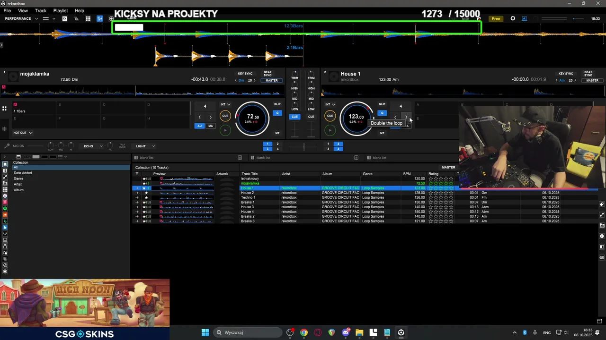Screen dimensions: 606x340
Task: Open the Explorer computer icon in sidebar
Action: click(5, 240)
